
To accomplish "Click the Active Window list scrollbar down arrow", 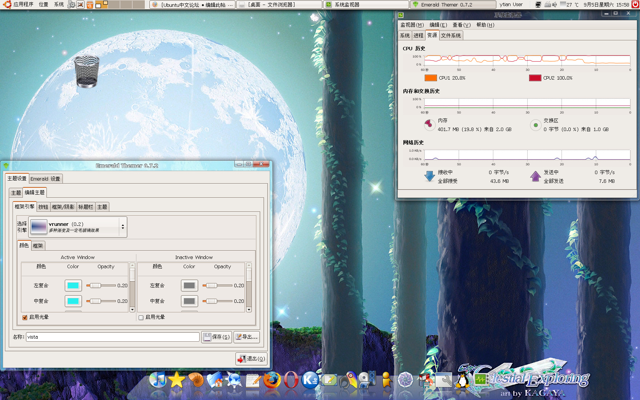I will point(133,309).
